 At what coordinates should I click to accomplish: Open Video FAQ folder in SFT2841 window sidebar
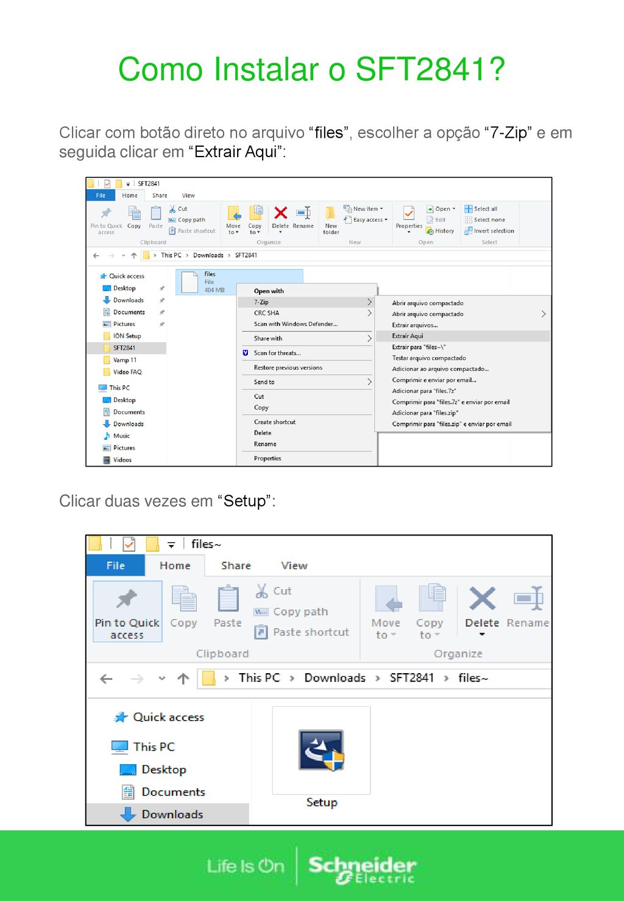click(x=127, y=372)
